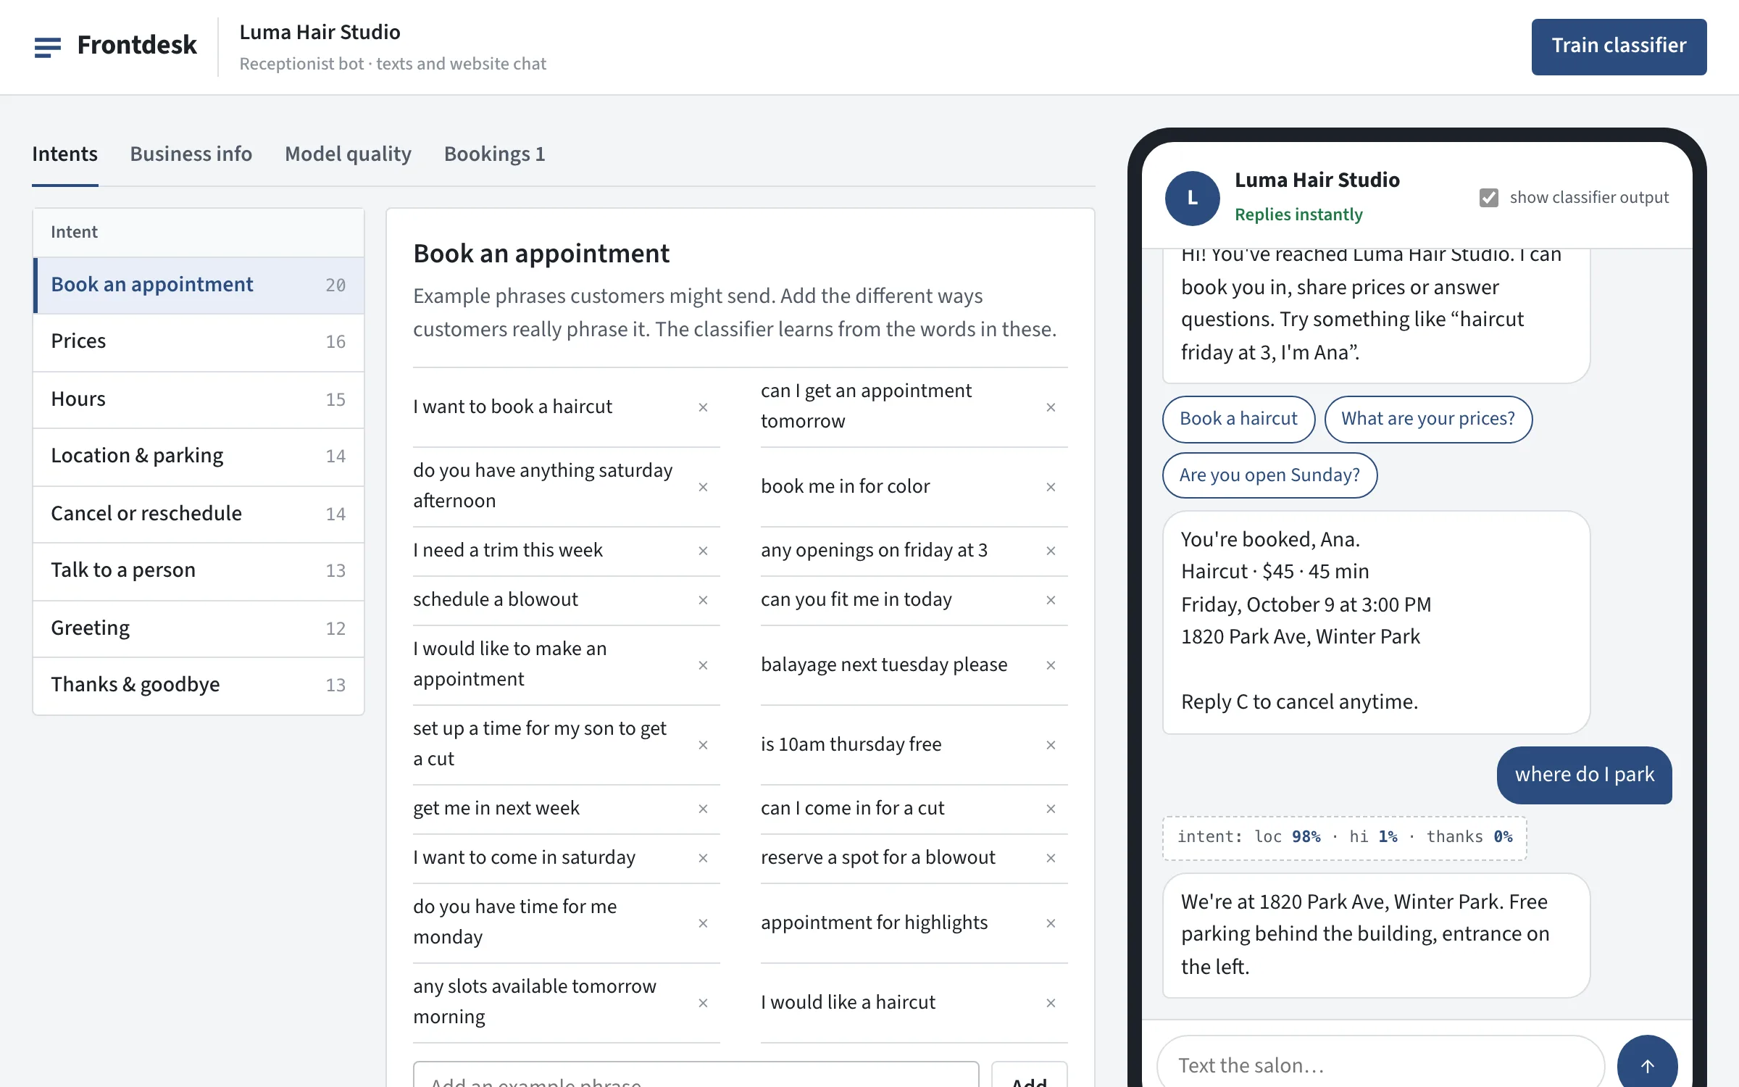The width and height of the screenshot is (1739, 1087).
Task: Select the Book an appointment intent row
Action: pos(199,286)
